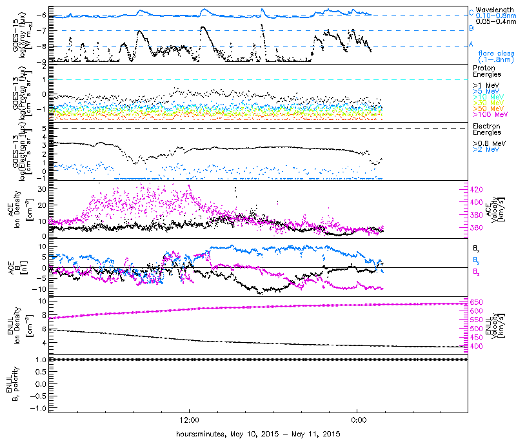
Task: Click the 'ACE Velocity [km/s]' axis title
Action: pyautogui.click(x=494, y=209)
